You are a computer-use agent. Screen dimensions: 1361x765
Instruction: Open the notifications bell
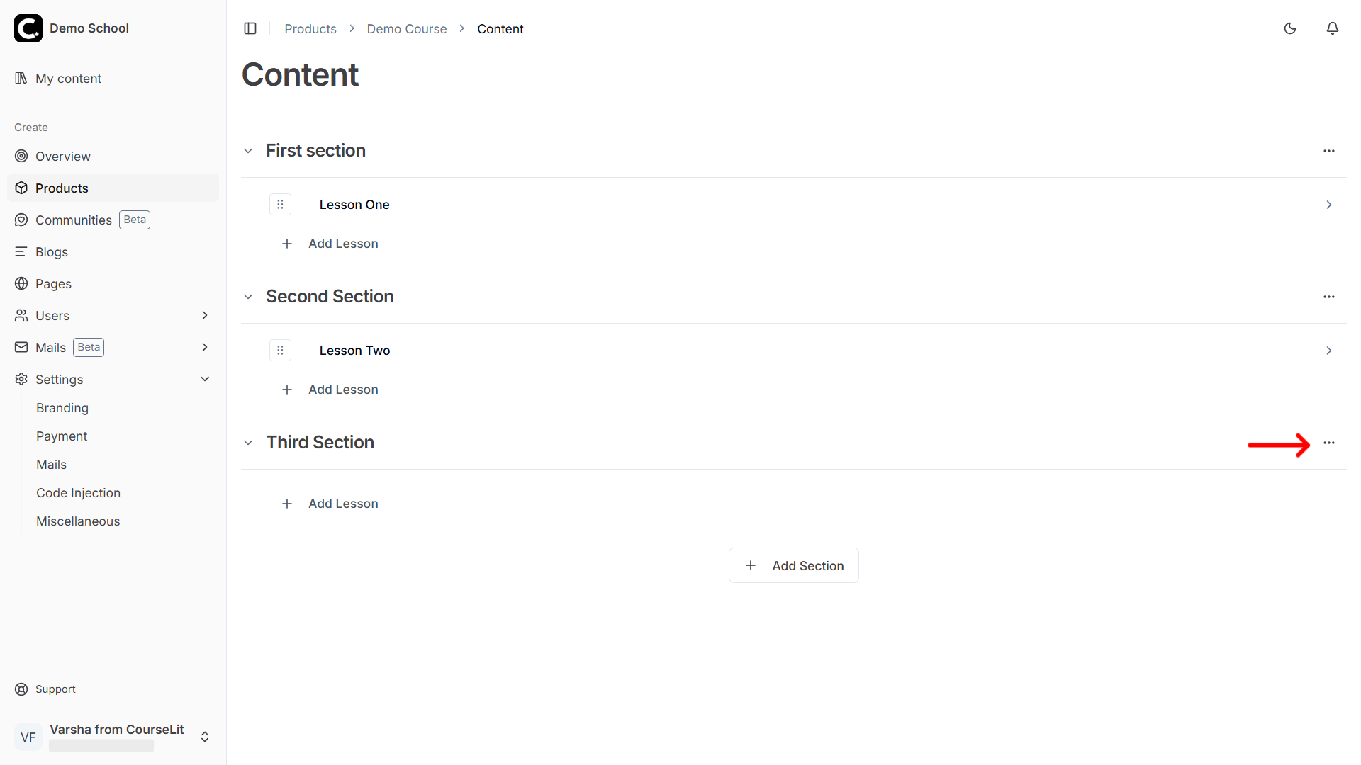(1333, 28)
